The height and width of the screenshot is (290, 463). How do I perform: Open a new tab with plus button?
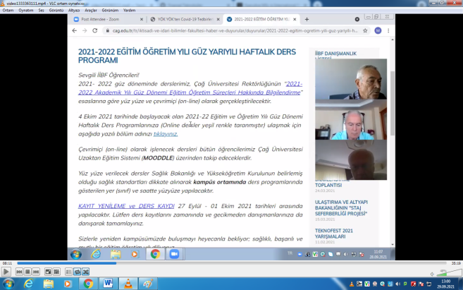pos(307,19)
